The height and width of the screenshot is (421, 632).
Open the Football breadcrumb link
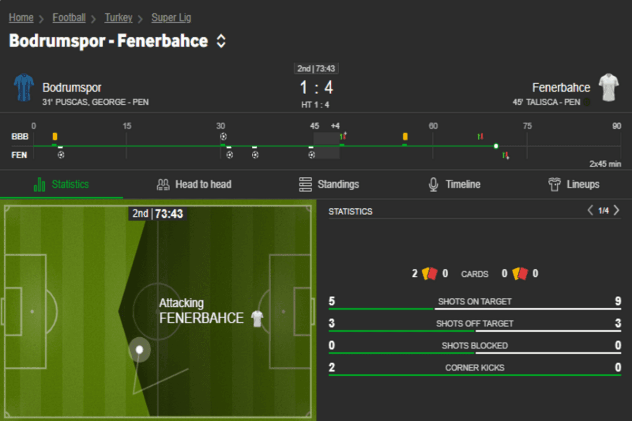69,18
